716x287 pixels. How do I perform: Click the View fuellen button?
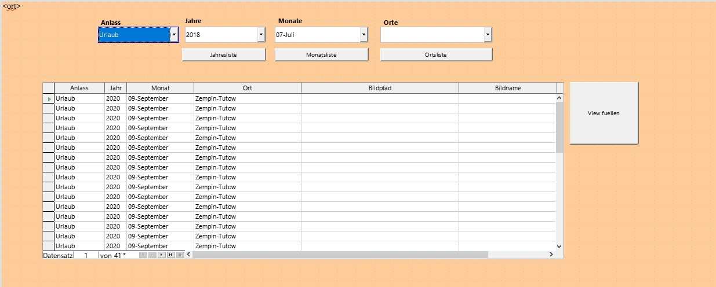604,113
